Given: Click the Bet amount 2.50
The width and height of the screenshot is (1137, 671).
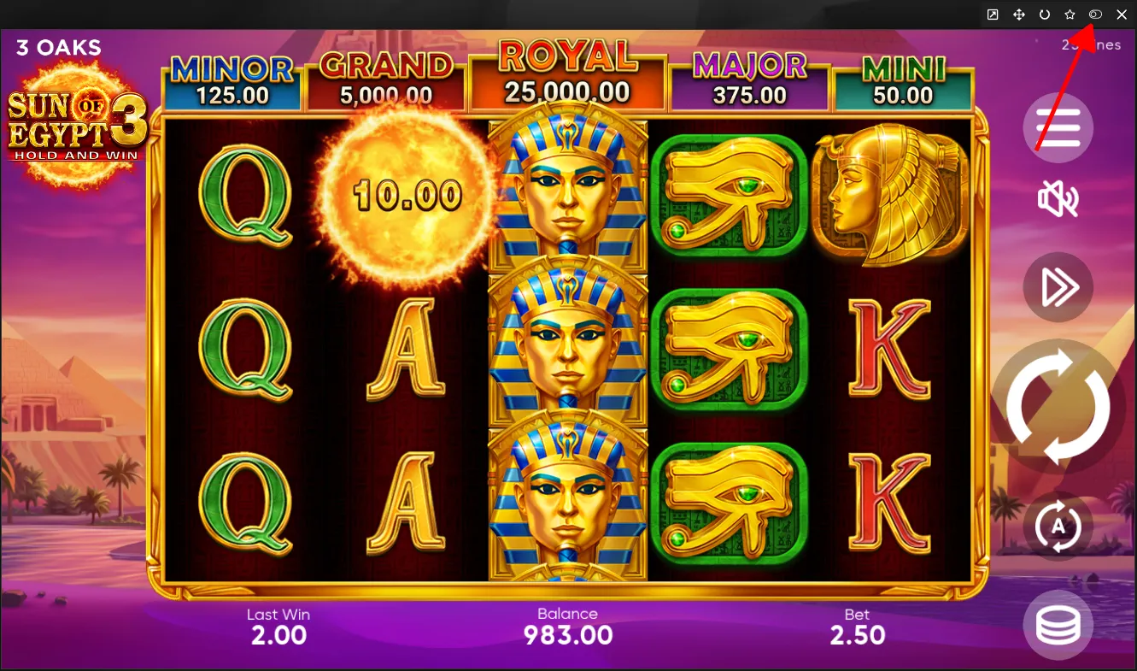Looking at the screenshot, I should point(857,635).
